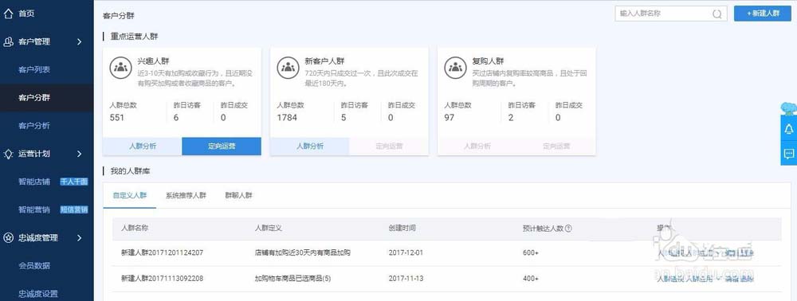797x301 pixels.
Task: Open the 人群应用 dropdown arrow in the 2017-11-13 row
Action: (718, 279)
